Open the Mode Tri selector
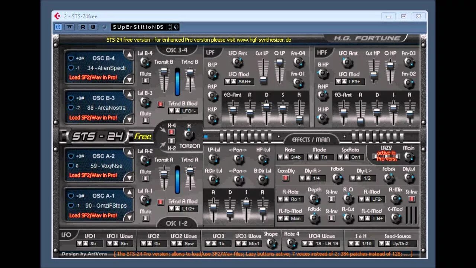 coord(320,157)
